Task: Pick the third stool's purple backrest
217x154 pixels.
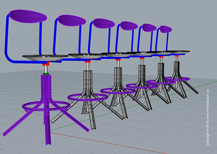Action: (x=104, y=23)
